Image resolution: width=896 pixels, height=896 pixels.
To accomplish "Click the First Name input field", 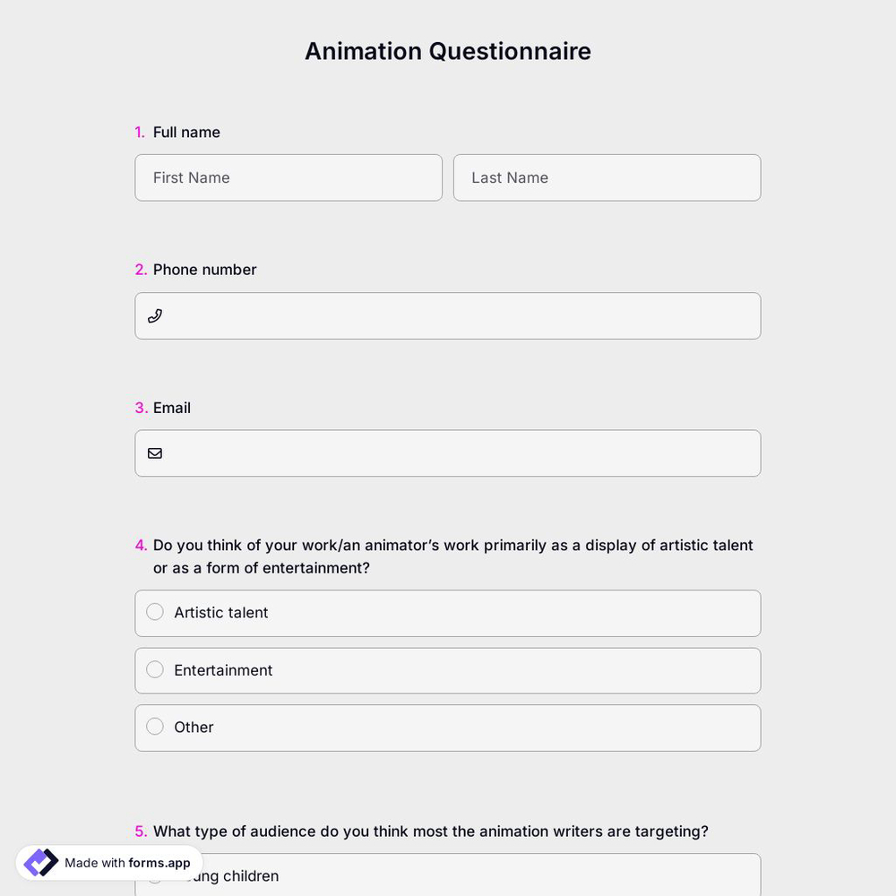I will point(289,177).
